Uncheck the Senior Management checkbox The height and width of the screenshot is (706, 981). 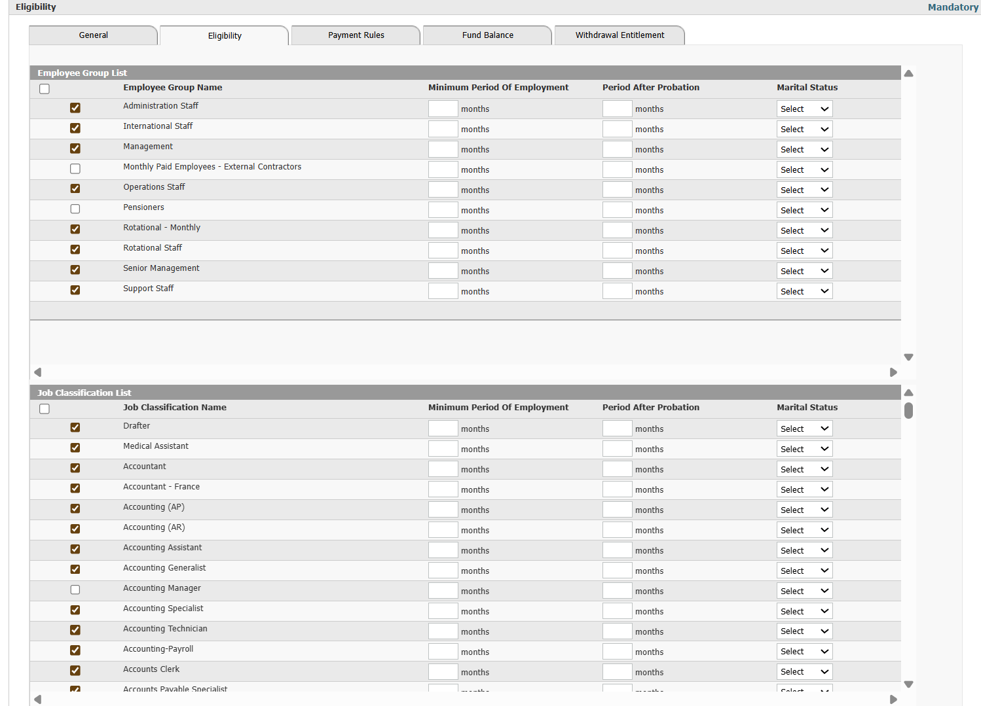pos(75,270)
